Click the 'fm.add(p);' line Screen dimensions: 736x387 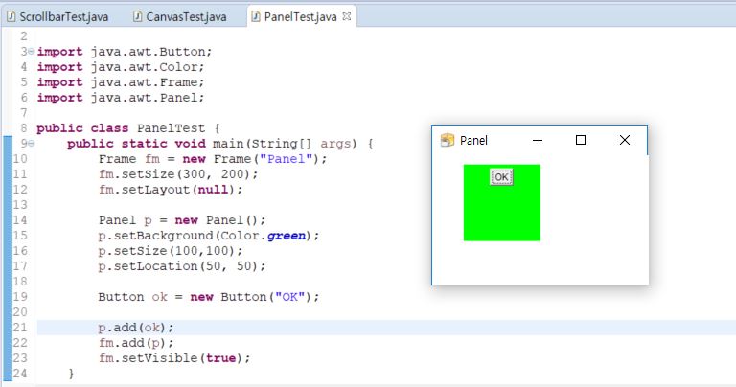click(x=136, y=343)
